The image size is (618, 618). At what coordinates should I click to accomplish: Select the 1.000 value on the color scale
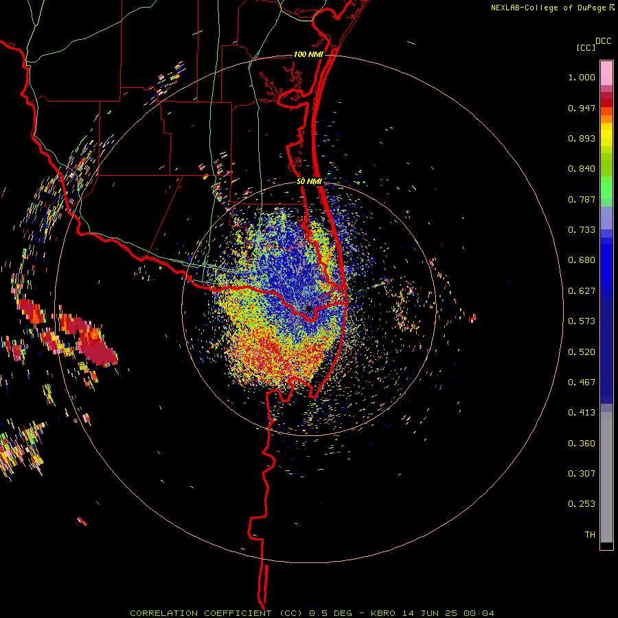582,77
